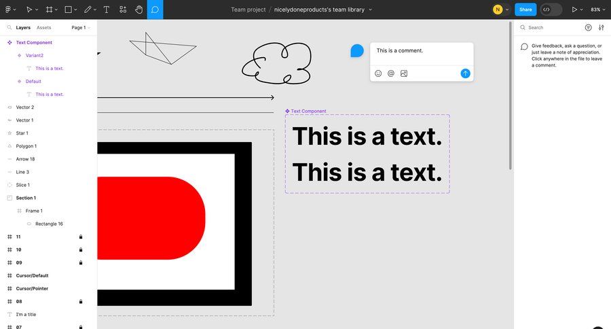Unlock frame 08 via lock icon
611x329 pixels.
tap(81, 301)
